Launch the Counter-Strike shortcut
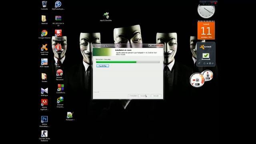The image size is (256, 144). click(x=44, y=136)
